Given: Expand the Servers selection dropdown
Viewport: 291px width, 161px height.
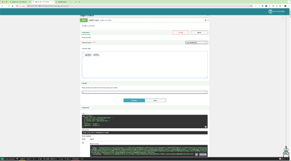Looking at the screenshot, I should tap(144, 92).
